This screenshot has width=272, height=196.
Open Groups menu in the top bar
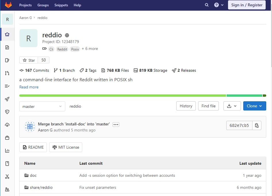coord(43,5)
